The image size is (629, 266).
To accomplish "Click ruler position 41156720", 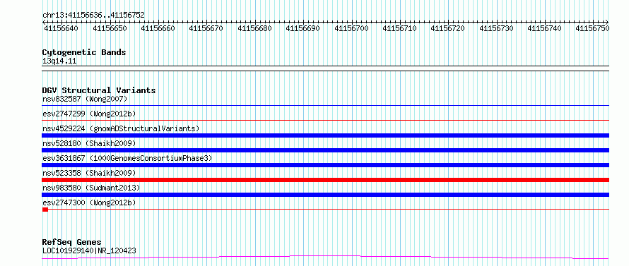I will pos(447,28).
